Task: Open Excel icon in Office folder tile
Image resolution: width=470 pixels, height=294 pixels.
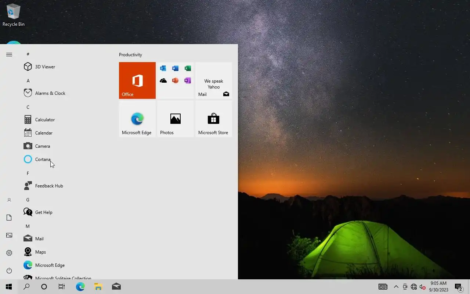Action: [188, 68]
